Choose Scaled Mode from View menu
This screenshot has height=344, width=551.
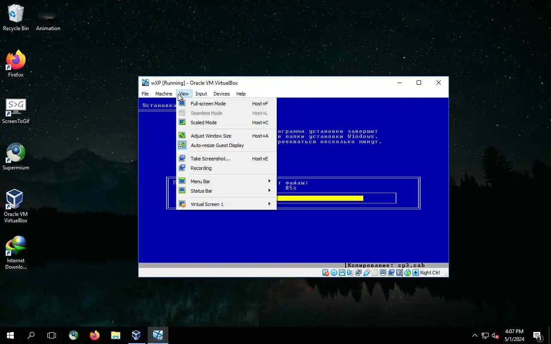pos(226,123)
